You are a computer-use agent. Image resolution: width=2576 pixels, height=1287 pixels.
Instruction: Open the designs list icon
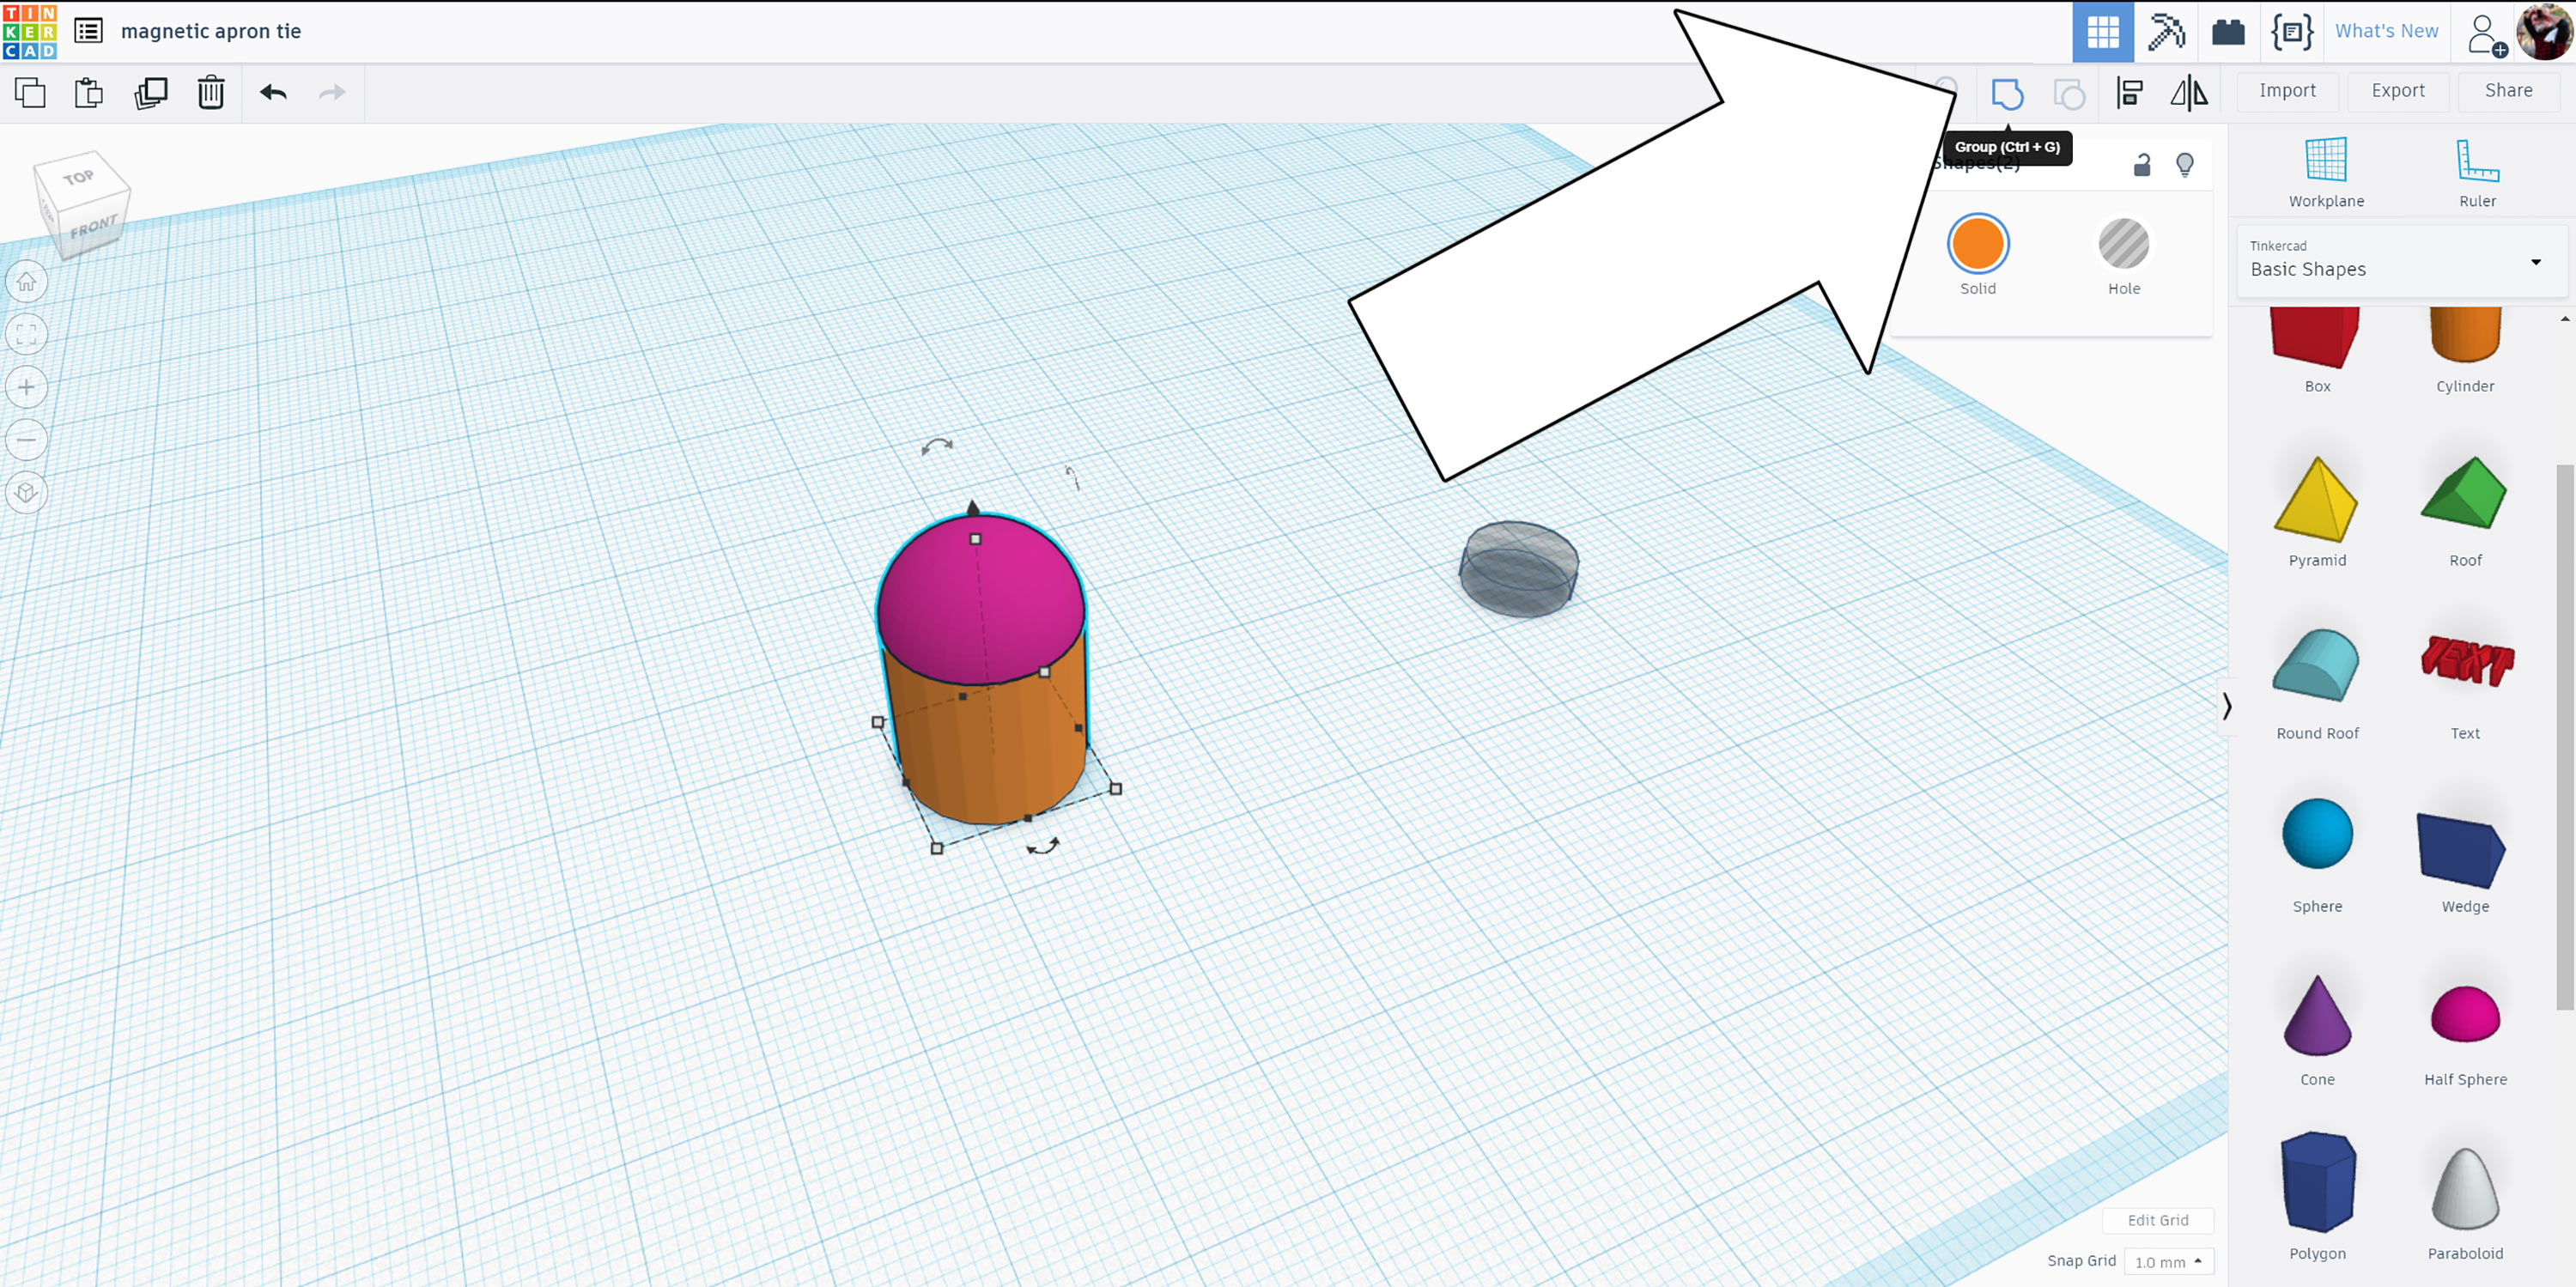pyautogui.click(x=89, y=31)
